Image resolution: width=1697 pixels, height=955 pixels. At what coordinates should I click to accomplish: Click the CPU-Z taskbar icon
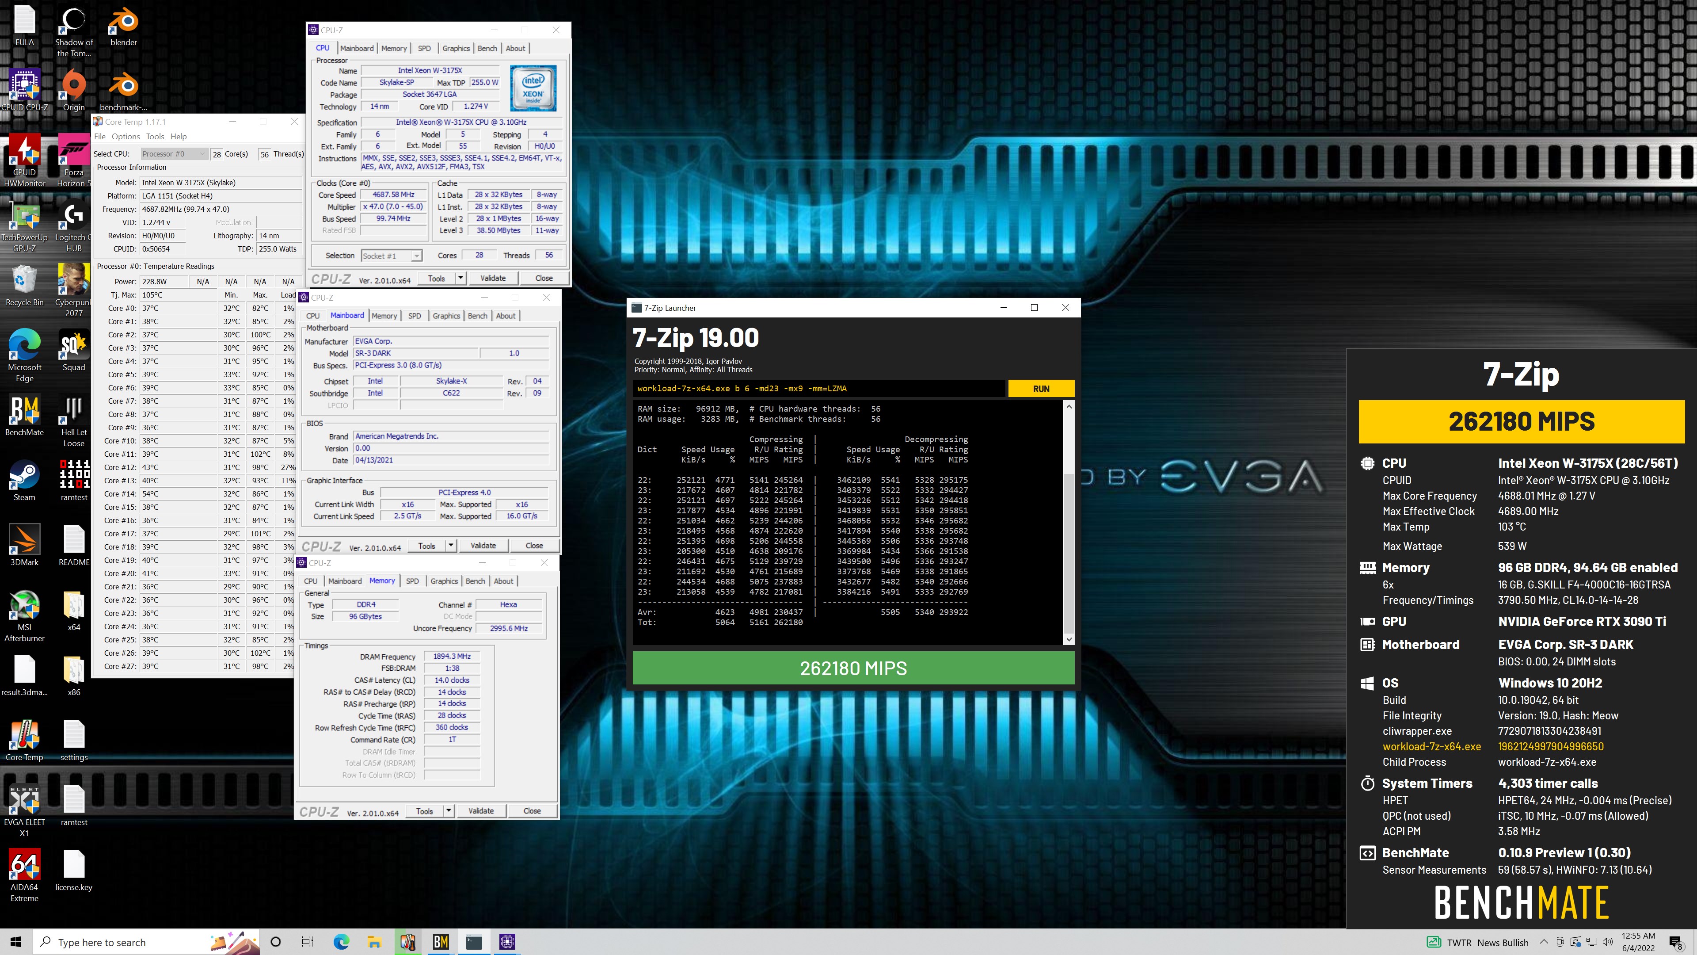click(506, 942)
